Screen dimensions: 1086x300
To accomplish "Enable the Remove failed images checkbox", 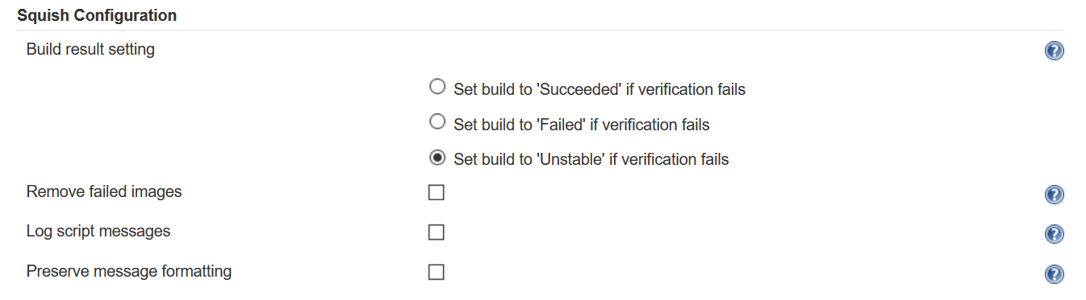I will pyautogui.click(x=436, y=193).
